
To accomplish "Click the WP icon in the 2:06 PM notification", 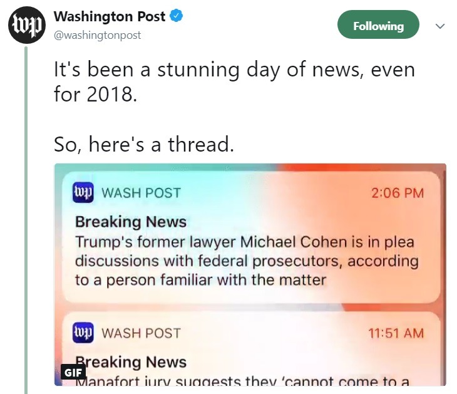I will click(84, 192).
